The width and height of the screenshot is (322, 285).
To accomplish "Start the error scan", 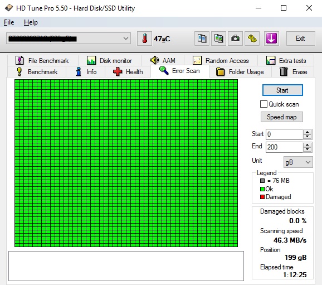I will coord(282,90).
